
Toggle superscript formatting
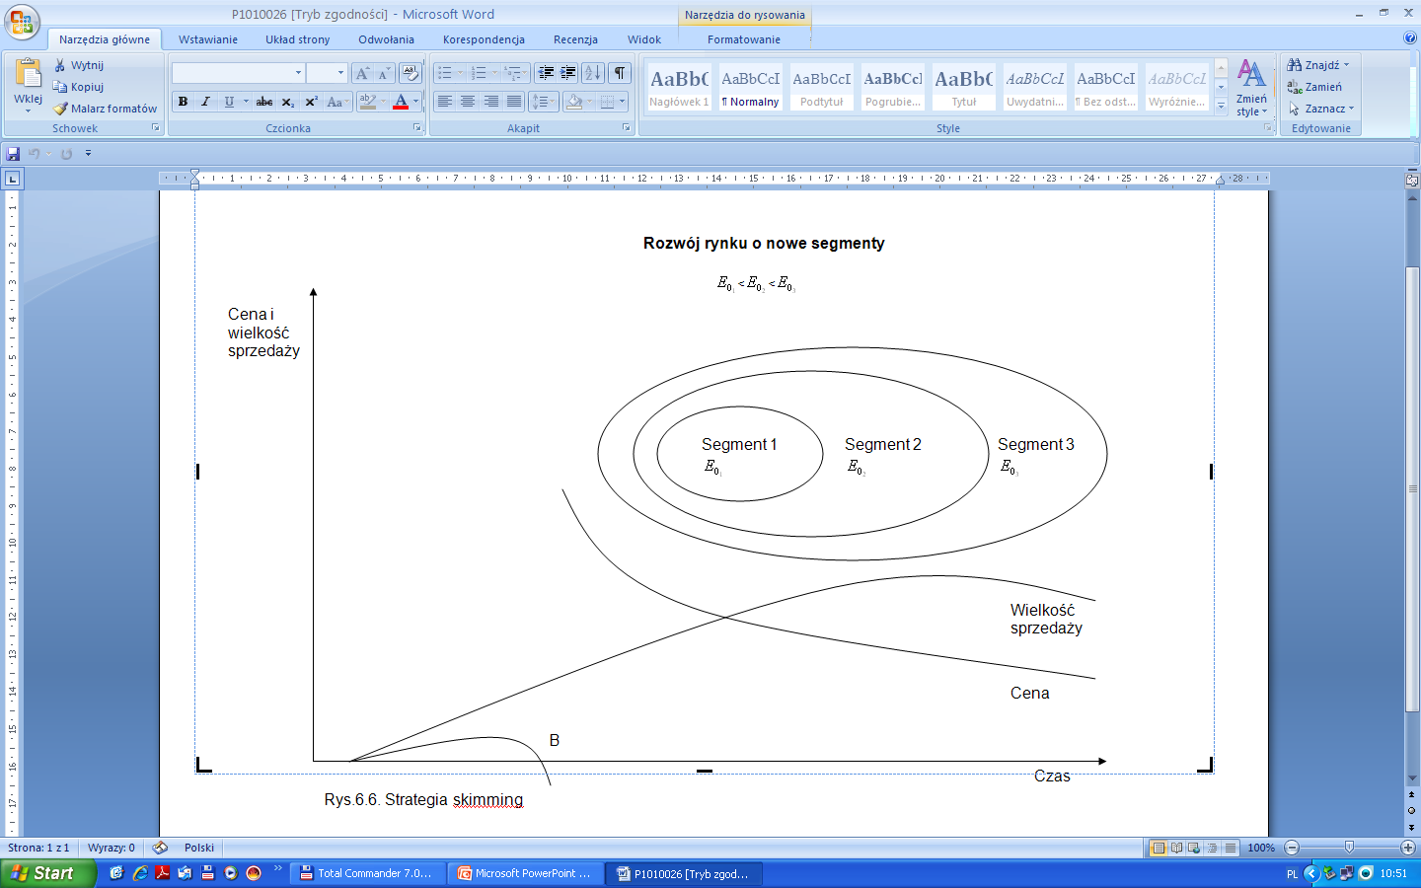tap(311, 102)
